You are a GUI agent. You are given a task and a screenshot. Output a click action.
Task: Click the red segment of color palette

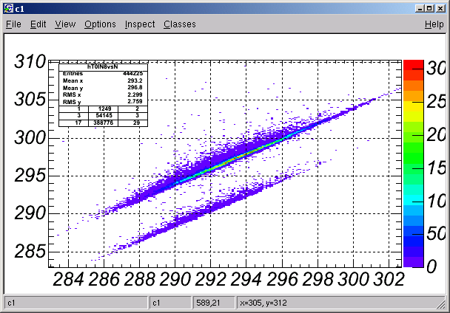point(414,65)
